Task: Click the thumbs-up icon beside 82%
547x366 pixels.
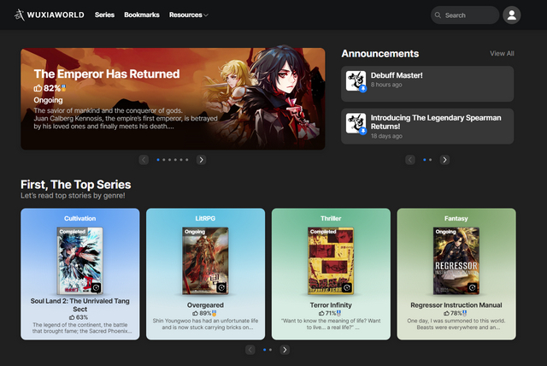Action: [x=38, y=88]
